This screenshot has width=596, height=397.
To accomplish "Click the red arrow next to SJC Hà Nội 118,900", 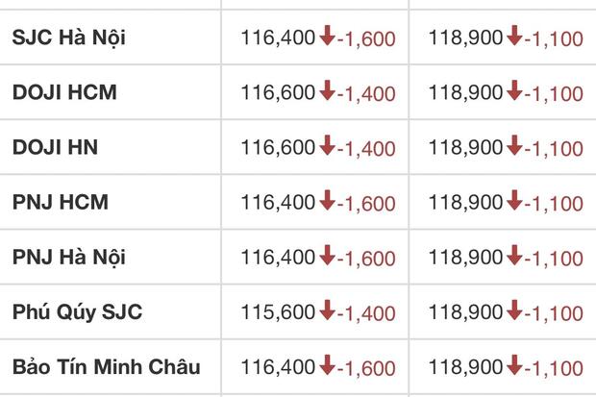I will click(x=514, y=36).
